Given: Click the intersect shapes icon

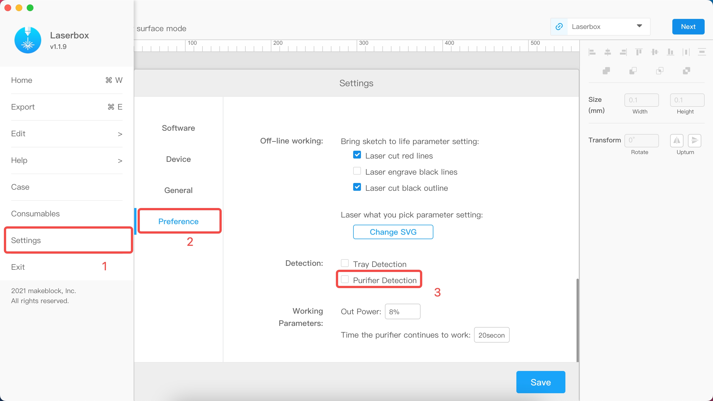Looking at the screenshot, I should tap(660, 71).
